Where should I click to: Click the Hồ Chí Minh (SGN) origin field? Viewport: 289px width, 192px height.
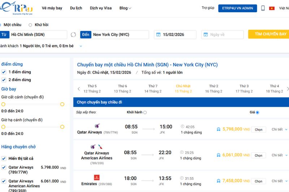pyautogui.click(x=34, y=35)
